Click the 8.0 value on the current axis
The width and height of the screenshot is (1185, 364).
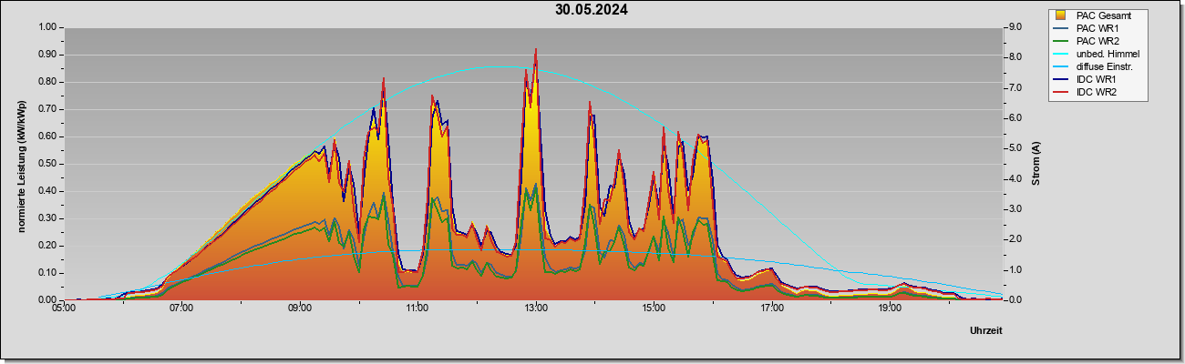pos(1015,57)
